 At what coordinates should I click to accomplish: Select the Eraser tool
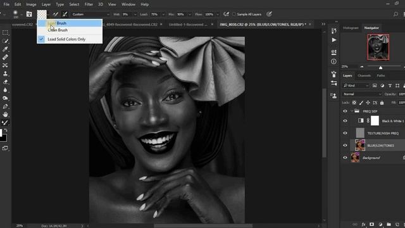tap(5, 82)
